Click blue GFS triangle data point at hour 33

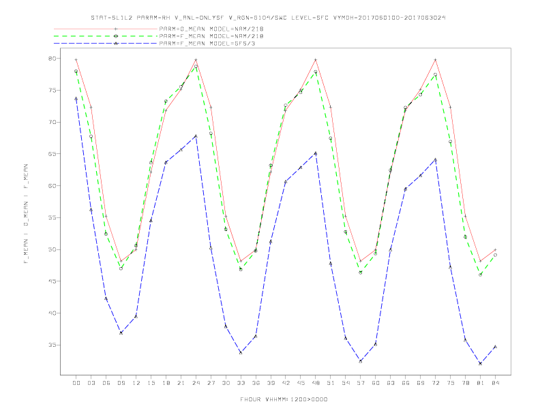coord(241,353)
